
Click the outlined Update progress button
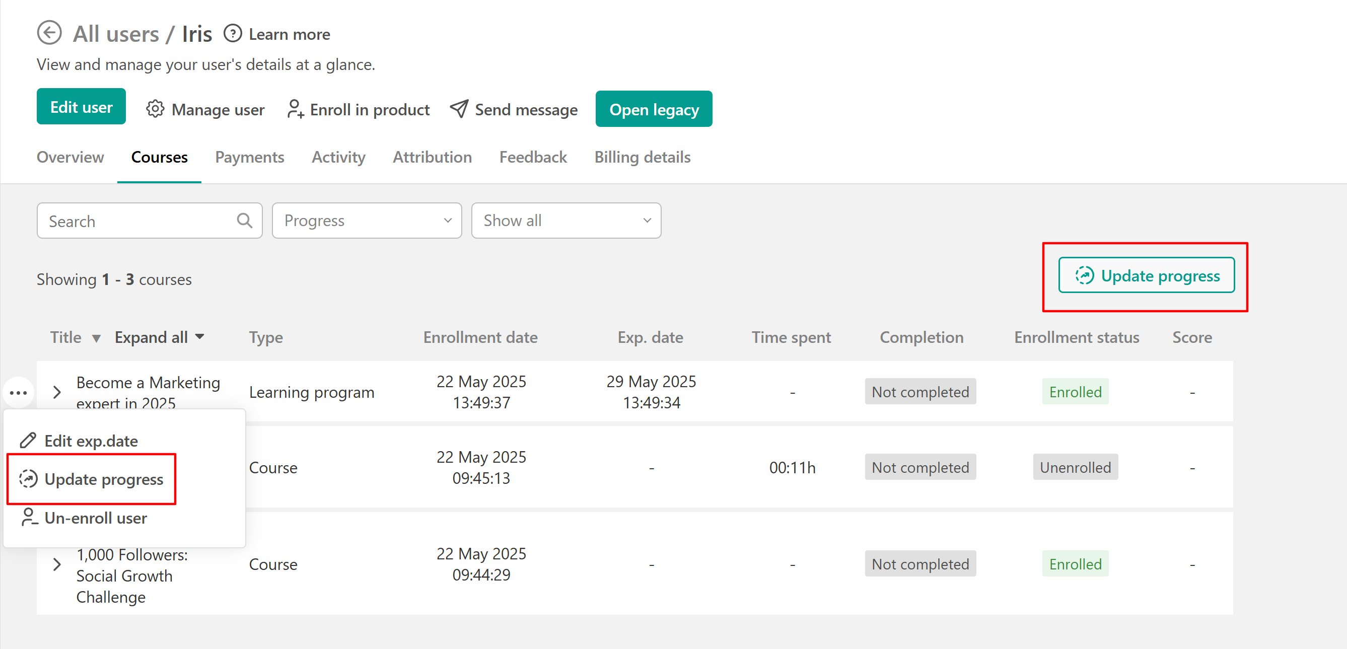pyautogui.click(x=1146, y=275)
